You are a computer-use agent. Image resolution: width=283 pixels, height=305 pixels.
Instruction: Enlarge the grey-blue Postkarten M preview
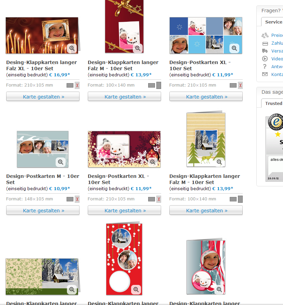(60, 162)
